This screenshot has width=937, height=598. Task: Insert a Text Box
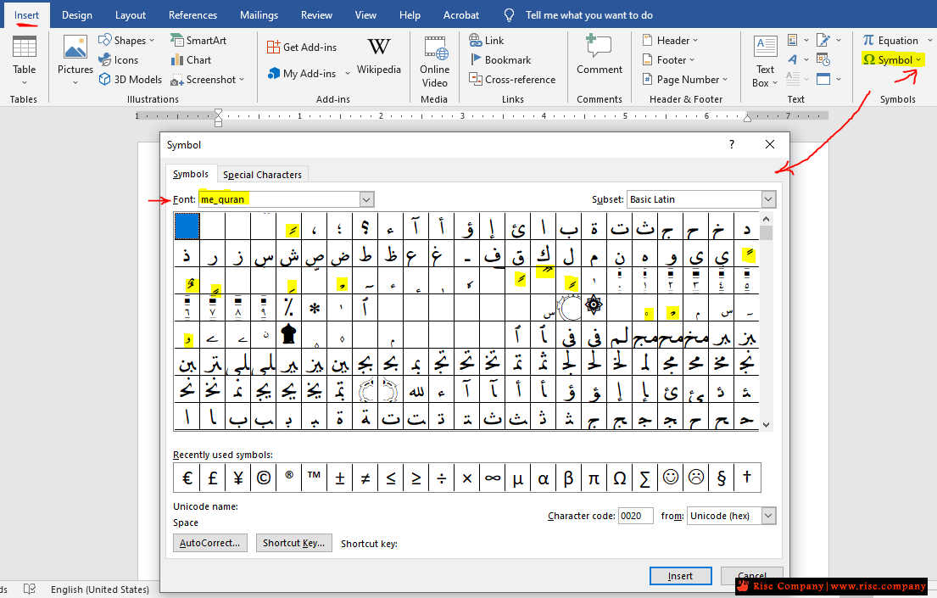click(x=765, y=62)
